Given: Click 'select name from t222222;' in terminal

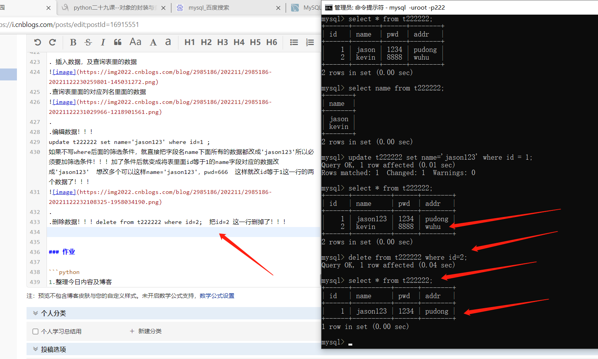Looking at the screenshot, I should click(396, 88).
